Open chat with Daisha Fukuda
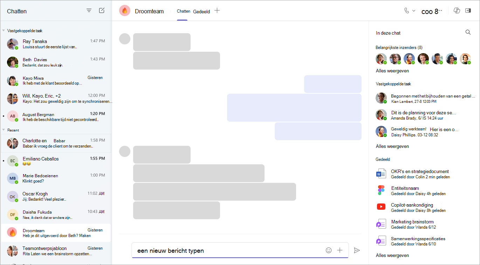The height and width of the screenshot is (265, 480). [x=56, y=215]
